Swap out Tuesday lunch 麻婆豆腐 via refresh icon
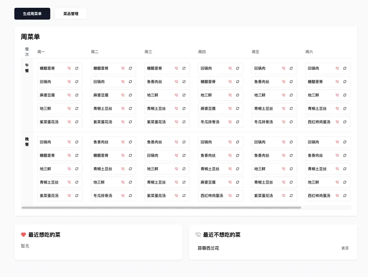Viewport: 368px width, 277px height. click(x=130, y=95)
